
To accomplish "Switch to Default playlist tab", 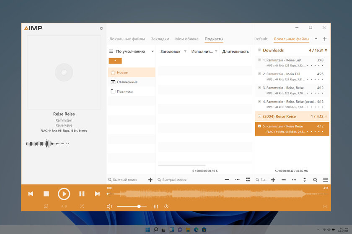I will [261, 39].
